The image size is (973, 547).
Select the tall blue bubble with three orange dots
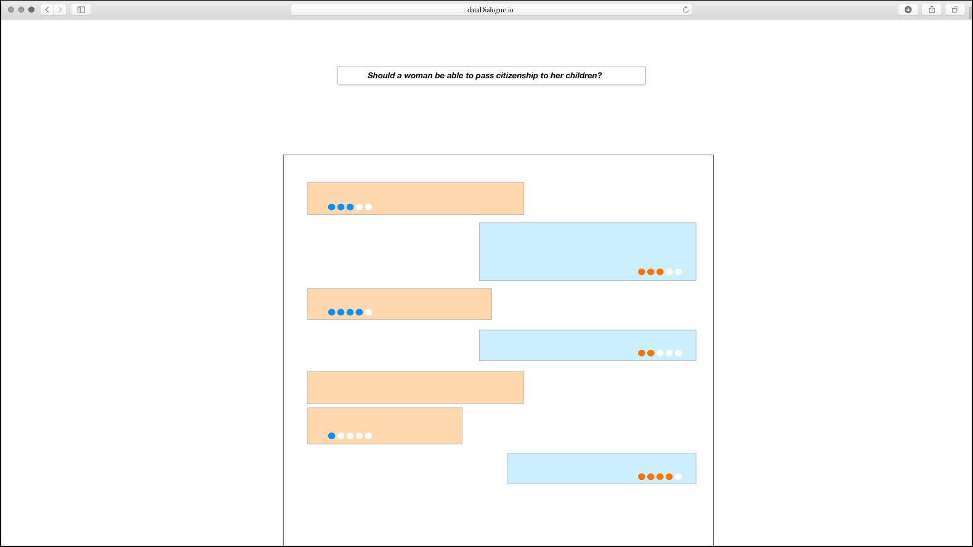[587, 246]
